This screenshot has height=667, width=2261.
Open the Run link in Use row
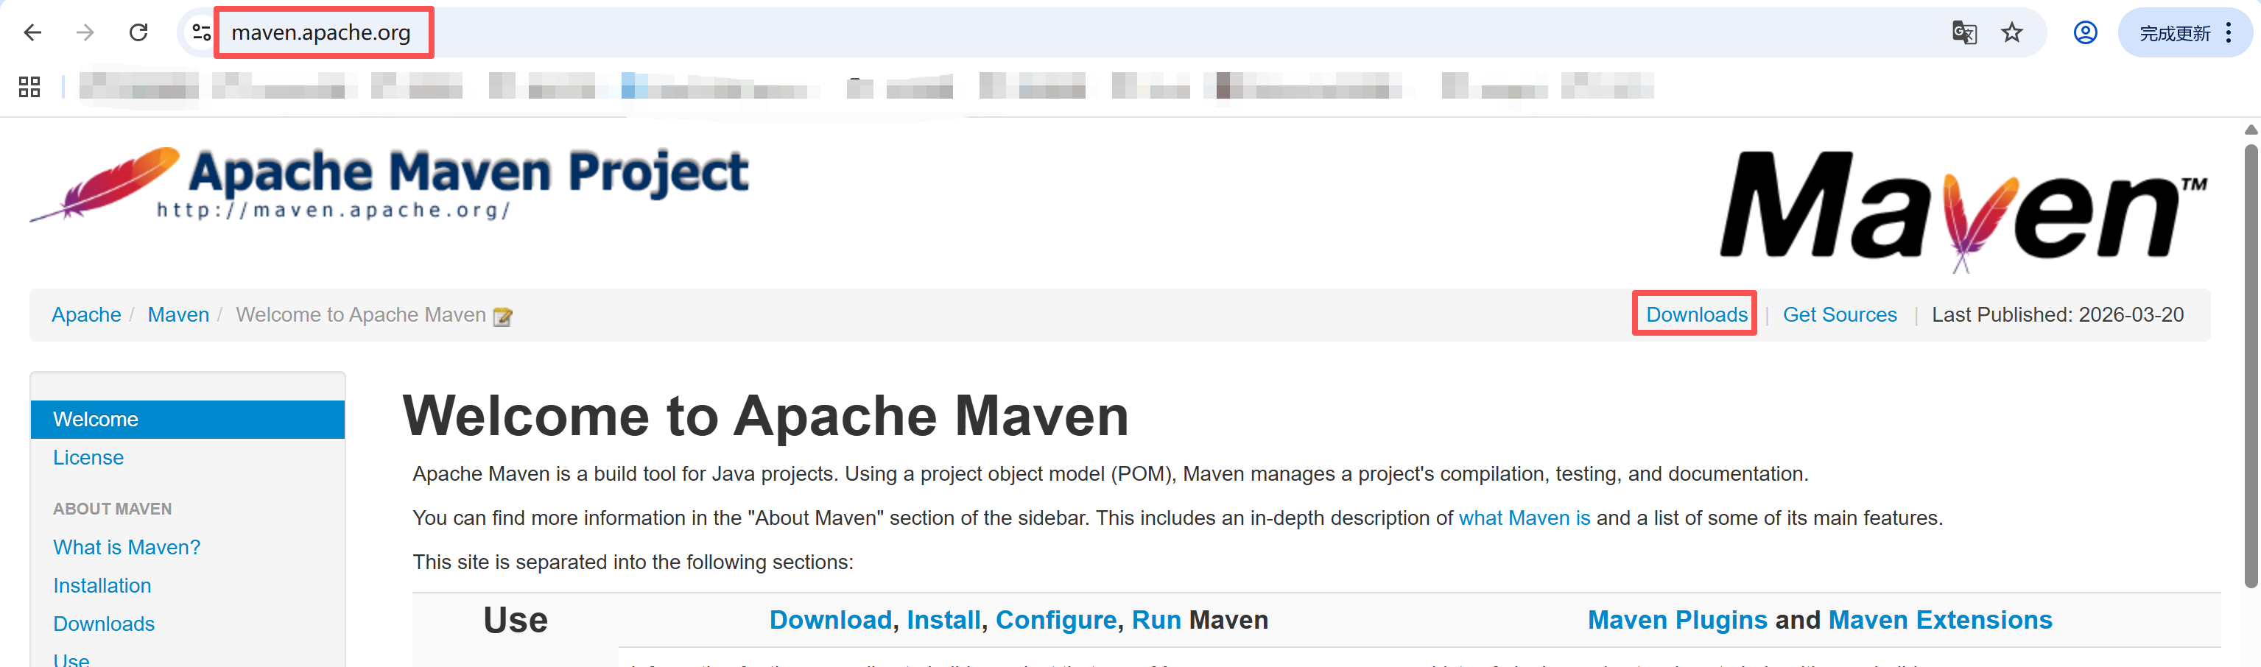click(x=1156, y=620)
